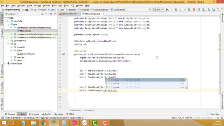Image resolution: width=224 pixels, height=126 pixels.
Task: Select the MainActivity.java editor tab
Action: pyautogui.click(x=92, y=14)
